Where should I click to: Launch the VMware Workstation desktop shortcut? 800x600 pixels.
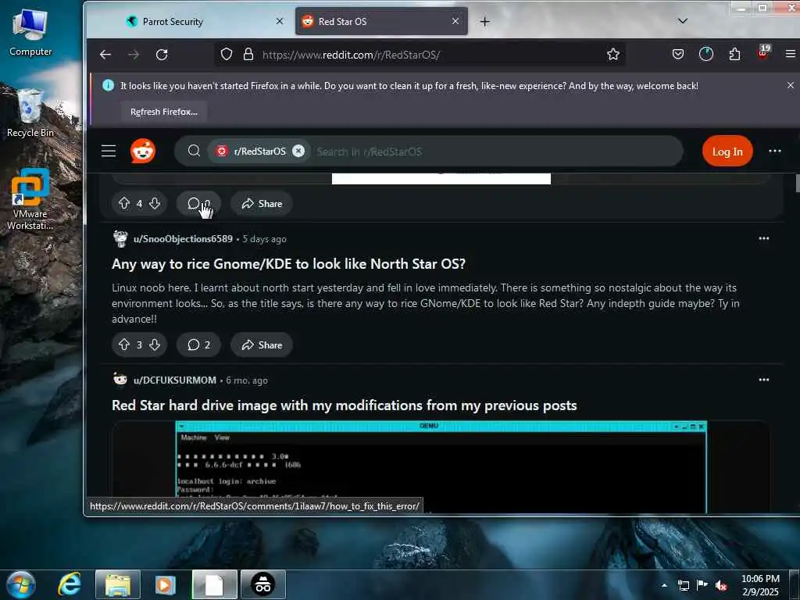[30, 199]
